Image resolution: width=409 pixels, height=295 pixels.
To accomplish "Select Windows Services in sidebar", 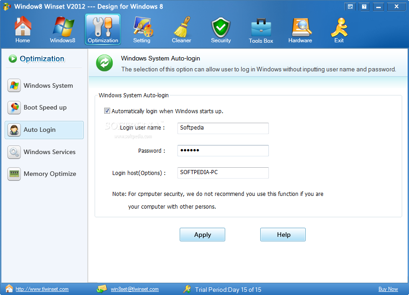I will (44, 152).
